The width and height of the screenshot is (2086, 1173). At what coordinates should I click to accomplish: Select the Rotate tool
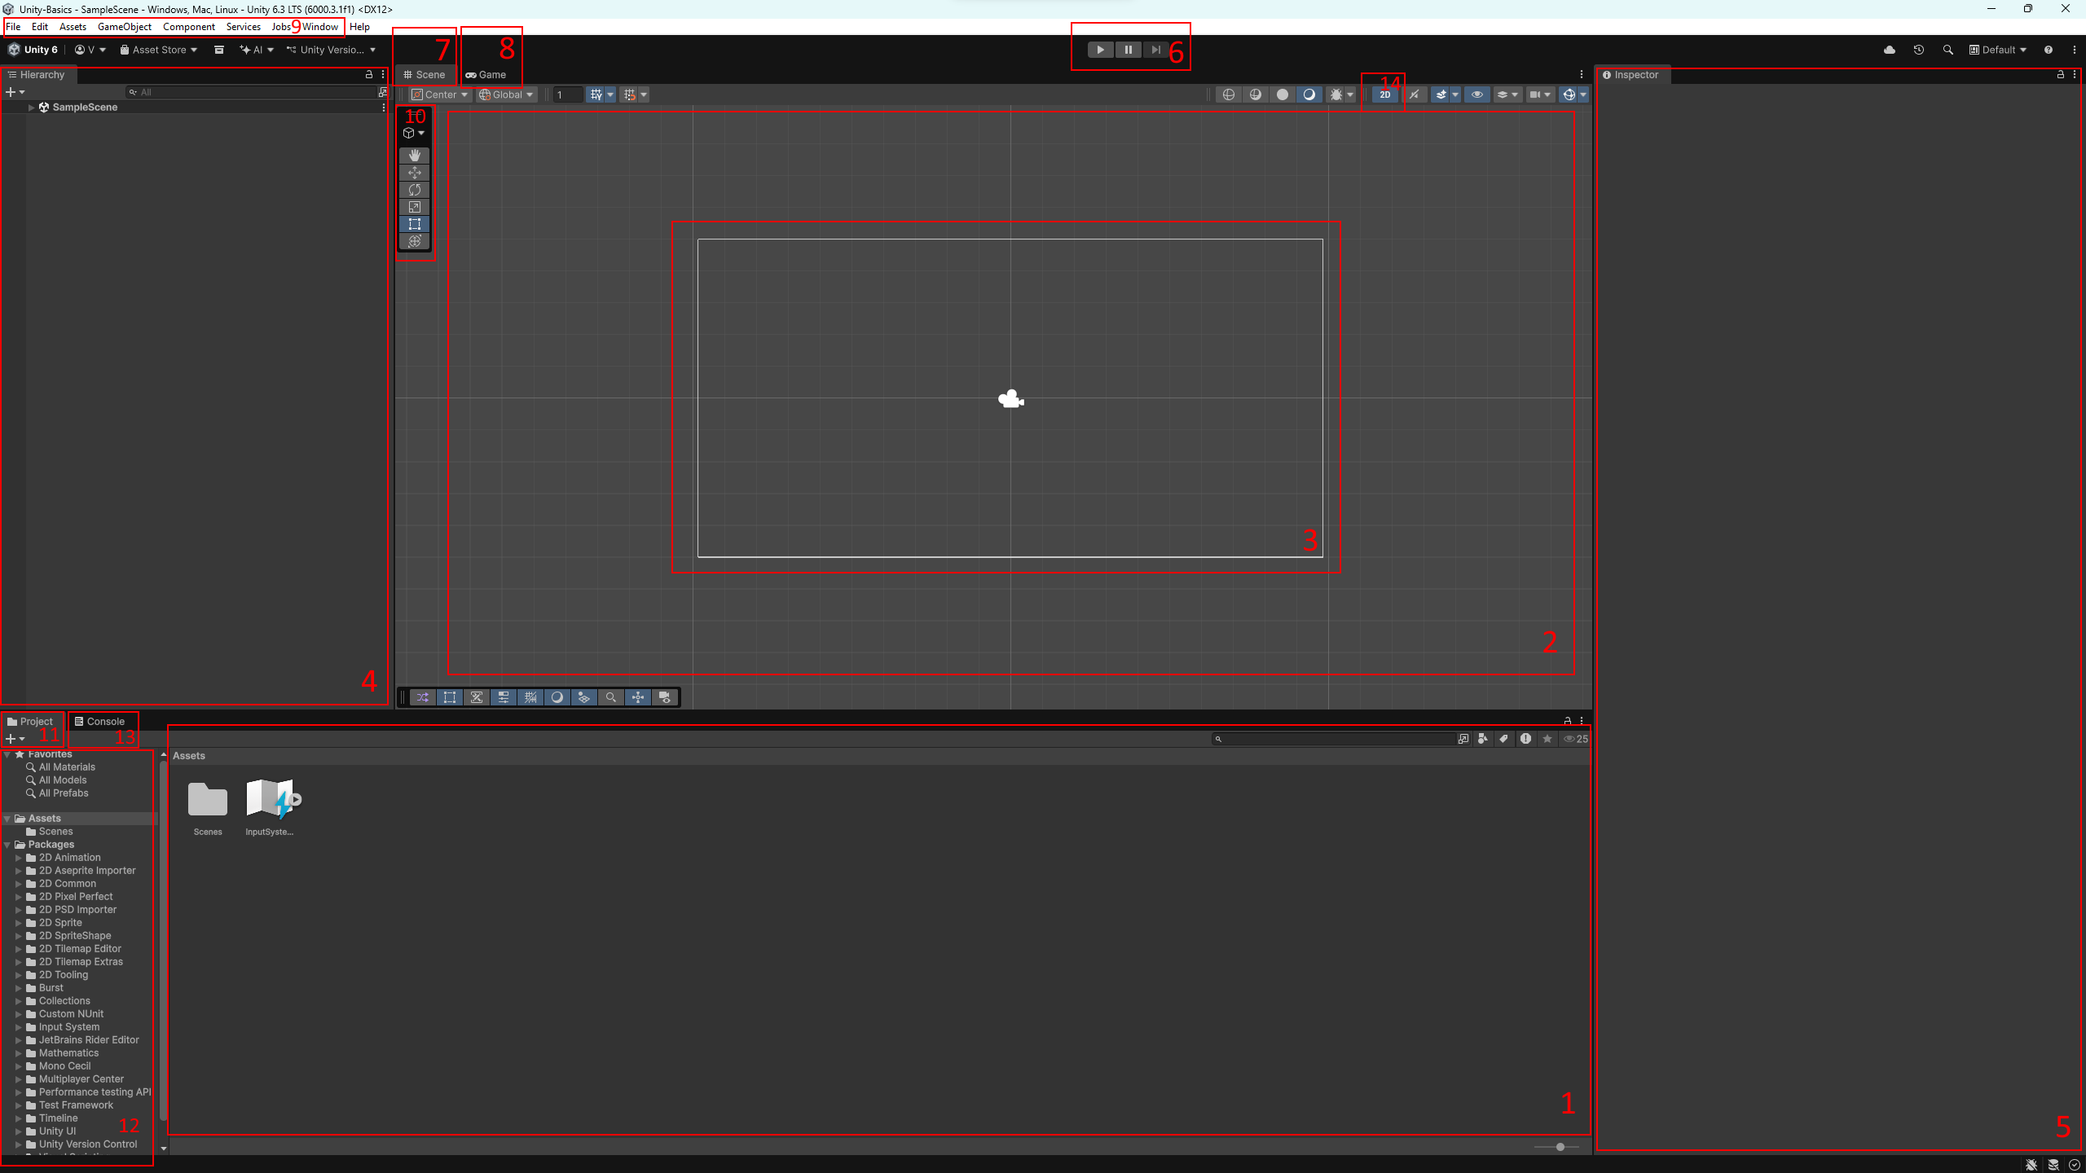click(x=415, y=190)
